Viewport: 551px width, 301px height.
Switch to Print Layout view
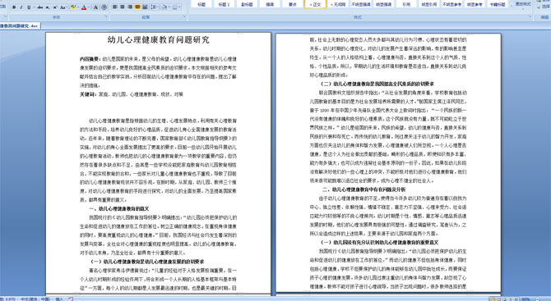[x=493, y=299]
